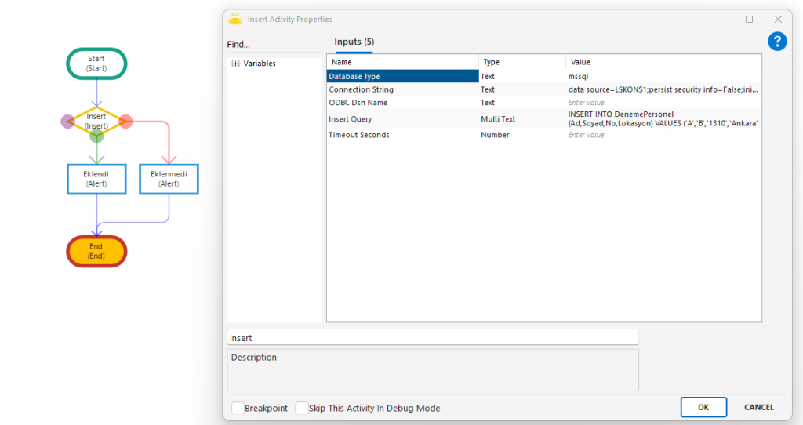
Task: Click the CANCEL button
Action: tap(758, 407)
